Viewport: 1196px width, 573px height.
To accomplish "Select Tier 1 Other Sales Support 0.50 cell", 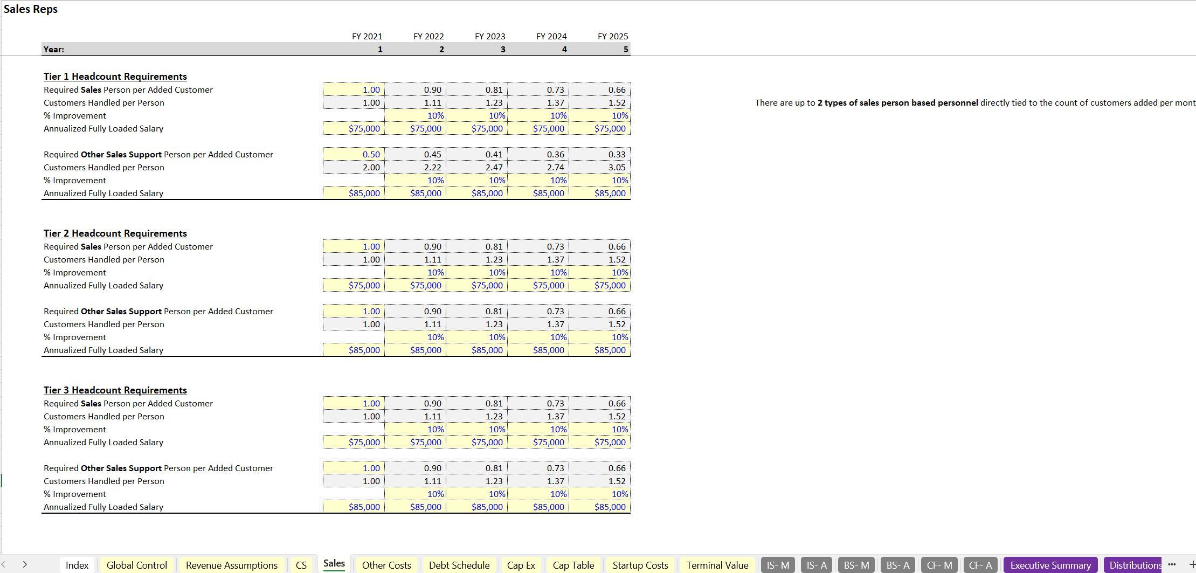I will pyautogui.click(x=354, y=154).
